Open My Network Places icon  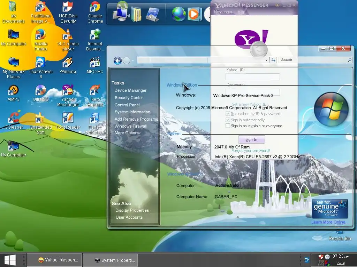14,68
